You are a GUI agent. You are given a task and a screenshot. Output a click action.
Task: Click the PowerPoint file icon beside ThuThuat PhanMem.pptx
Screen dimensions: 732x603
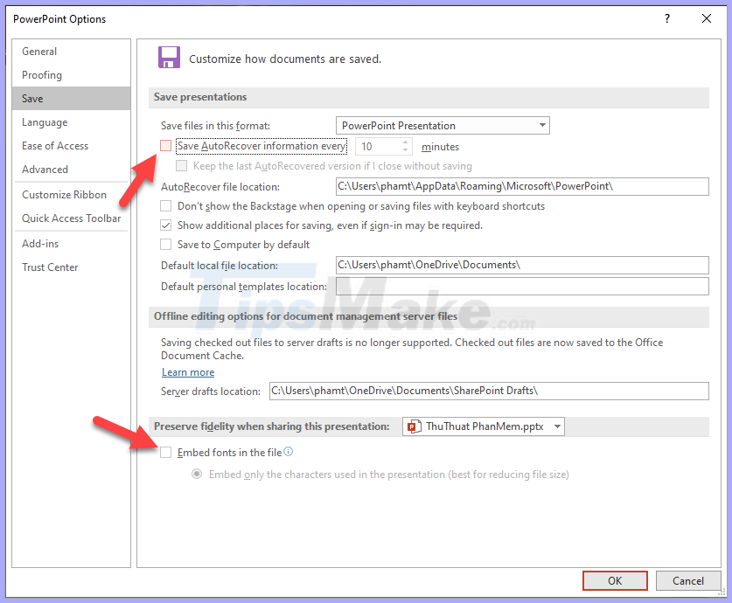[x=413, y=427]
